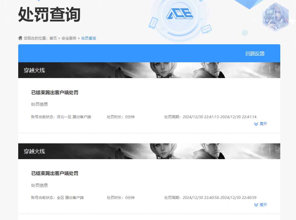Open the 首页 breadcrumb link
This screenshot has width=296, height=220.
pos(53,38)
